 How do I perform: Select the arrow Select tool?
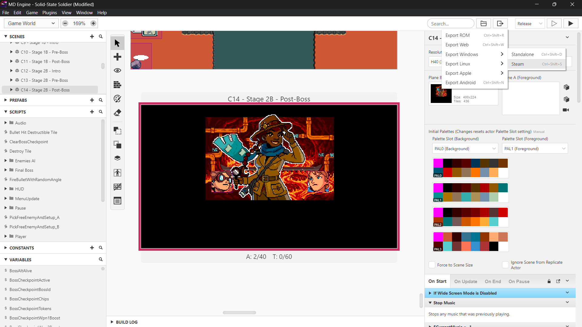pos(117,43)
